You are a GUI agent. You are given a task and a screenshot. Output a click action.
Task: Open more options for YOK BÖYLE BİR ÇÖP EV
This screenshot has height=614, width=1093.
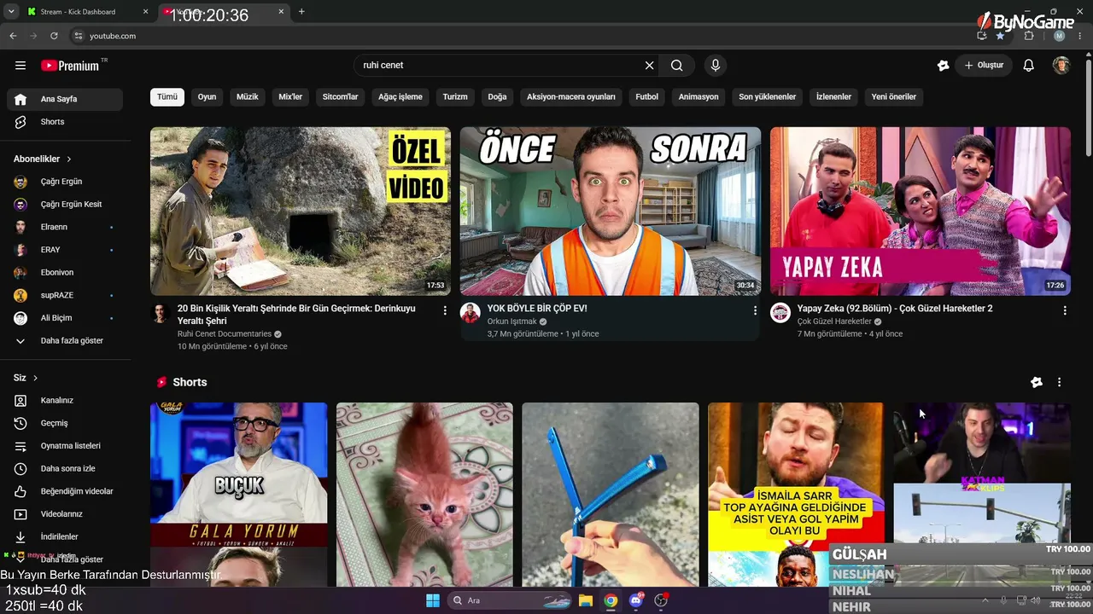coord(755,311)
